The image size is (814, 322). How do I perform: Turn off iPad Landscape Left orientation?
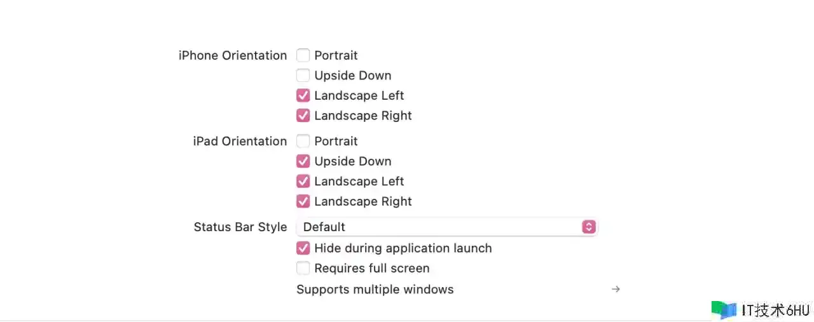click(x=303, y=182)
